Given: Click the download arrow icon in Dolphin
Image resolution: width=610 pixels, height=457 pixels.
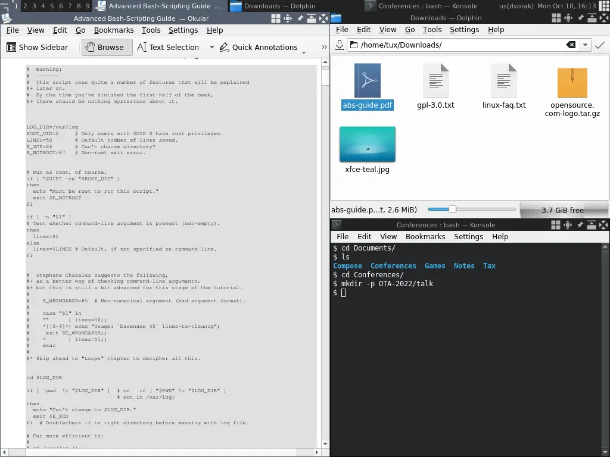Looking at the screenshot, I should point(339,45).
